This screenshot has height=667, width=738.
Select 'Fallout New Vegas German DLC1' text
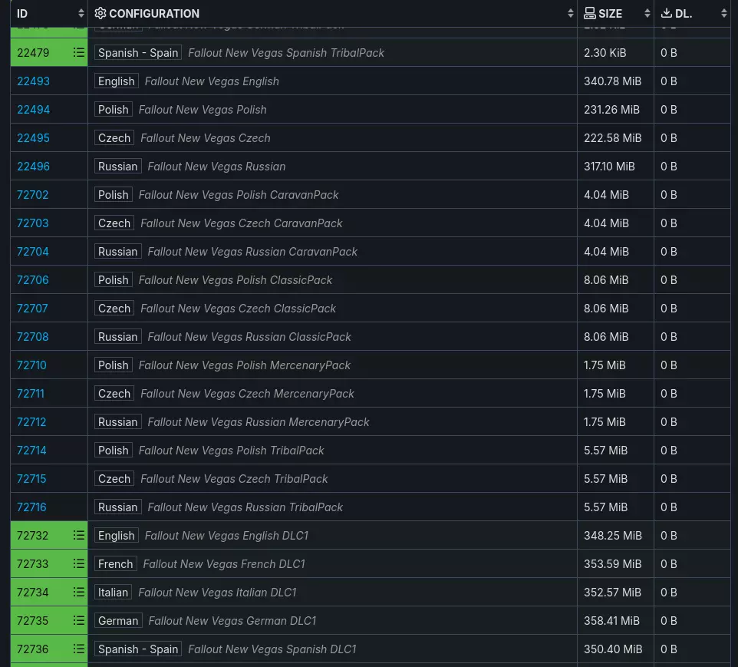[232, 620]
